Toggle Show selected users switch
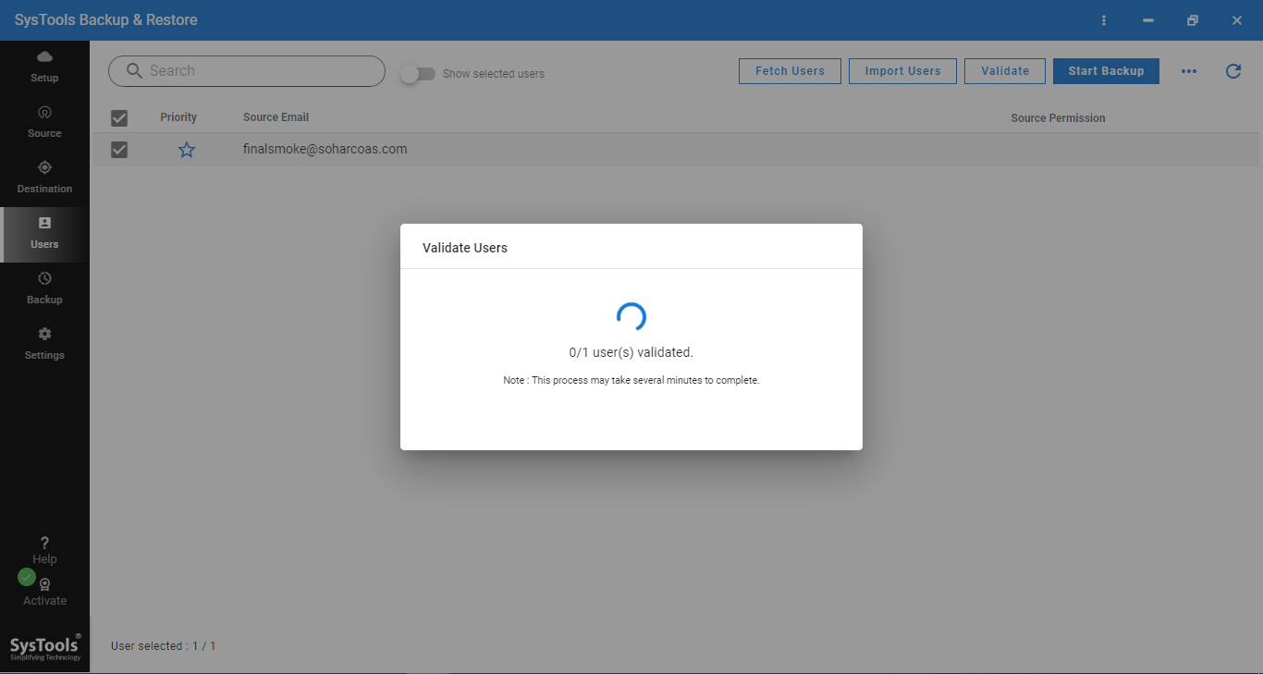 (x=419, y=74)
